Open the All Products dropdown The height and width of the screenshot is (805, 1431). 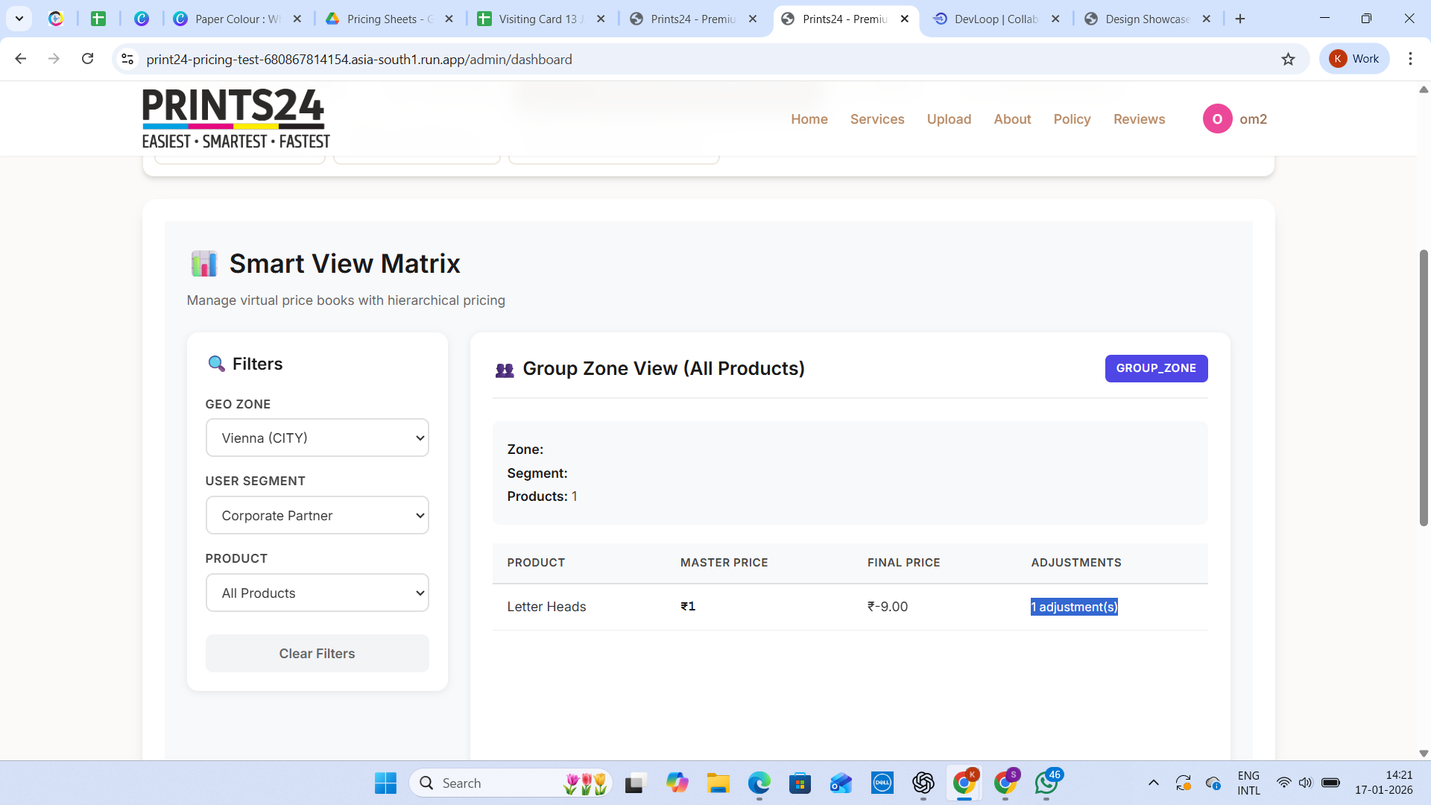[x=317, y=593]
